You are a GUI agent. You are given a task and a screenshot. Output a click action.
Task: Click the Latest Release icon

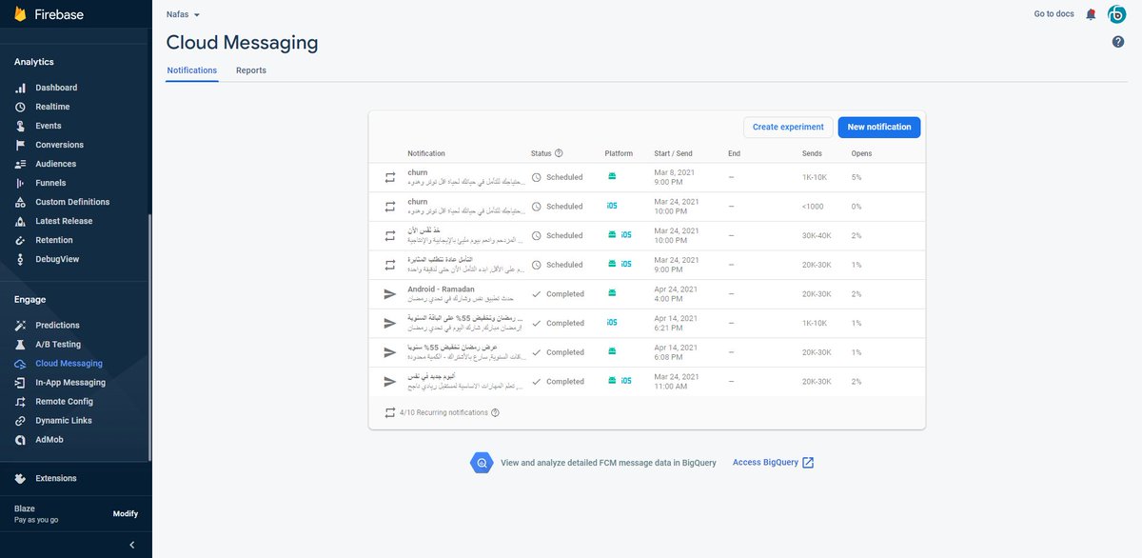tap(20, 221)
